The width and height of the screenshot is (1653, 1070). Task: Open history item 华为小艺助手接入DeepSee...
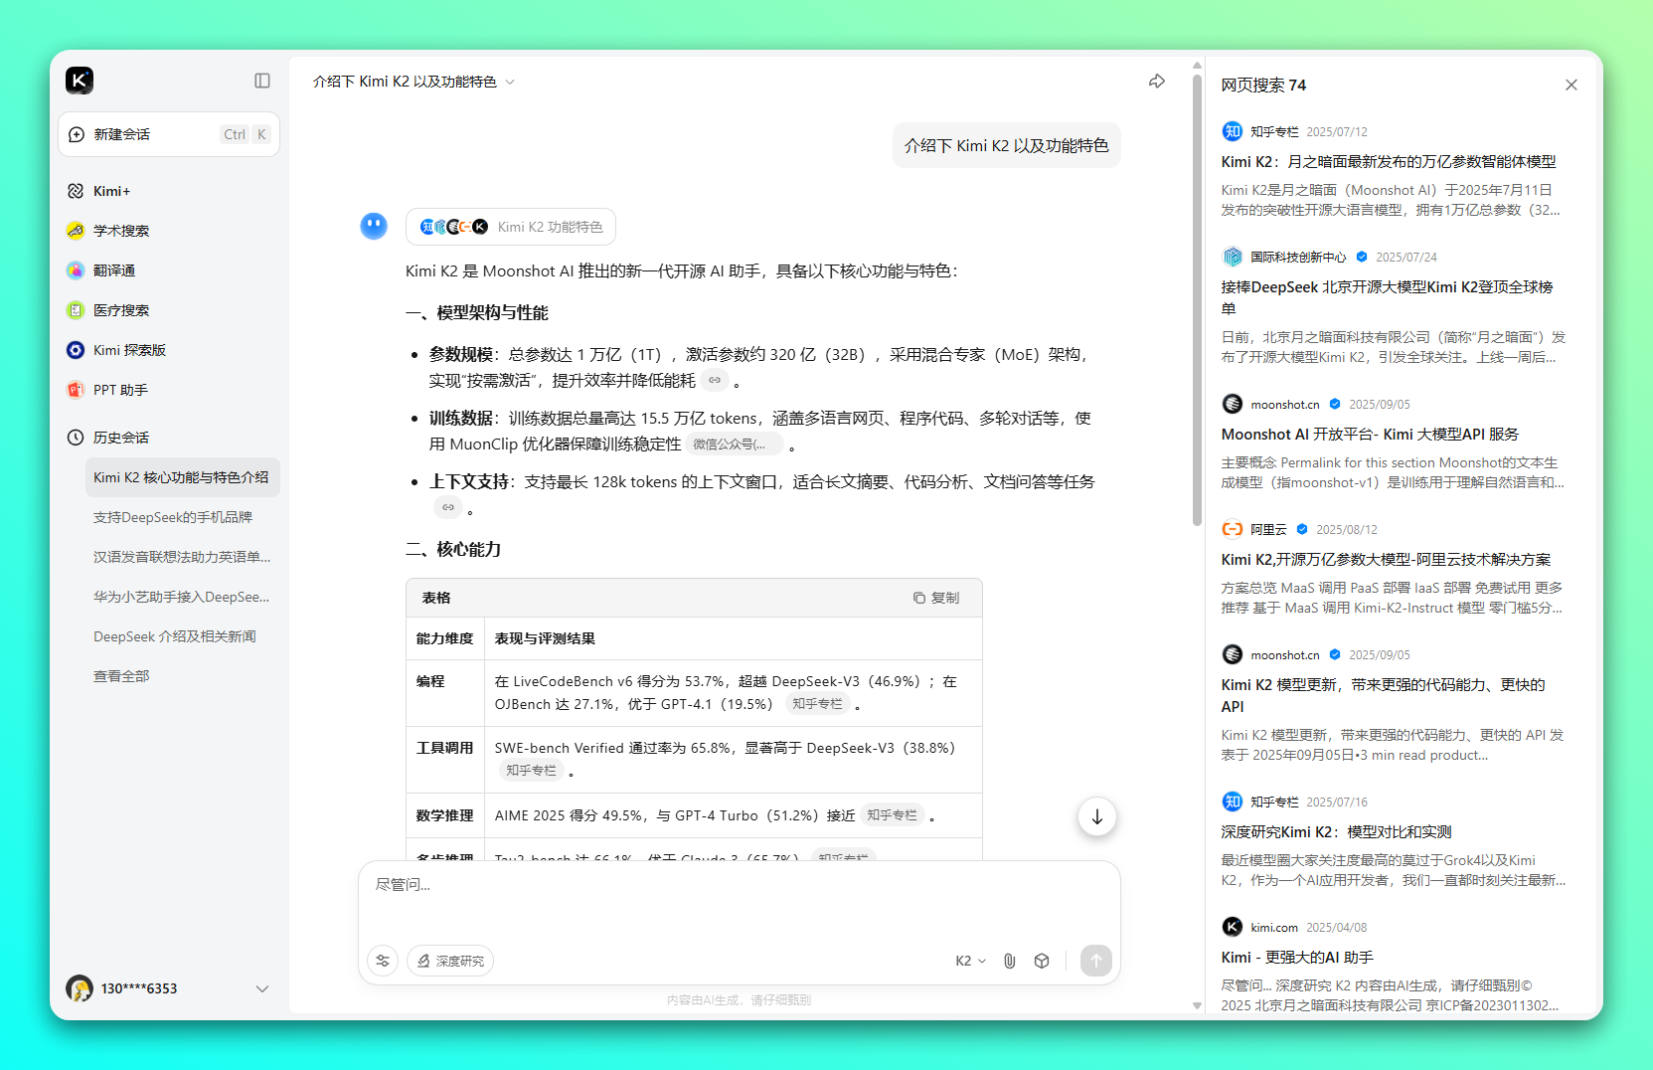182,597
